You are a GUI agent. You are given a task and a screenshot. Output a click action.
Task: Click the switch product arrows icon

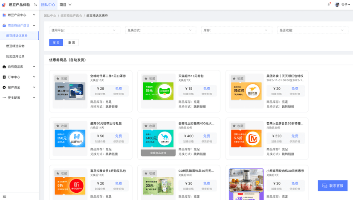[35, 5]
